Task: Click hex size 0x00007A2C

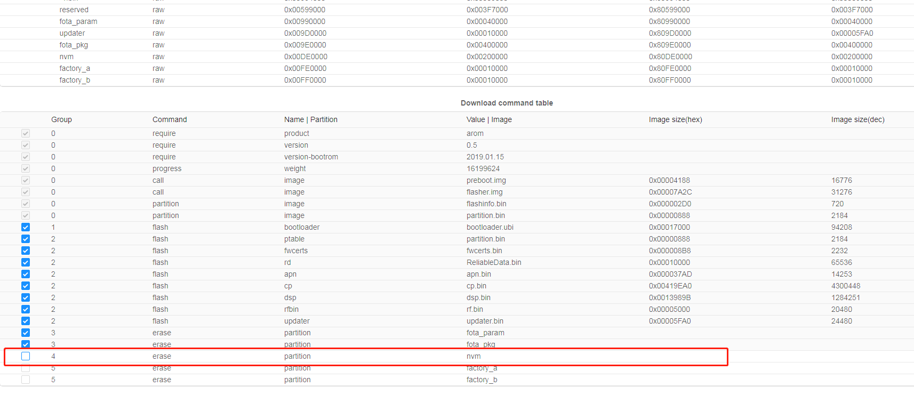Action: point(670,192)
